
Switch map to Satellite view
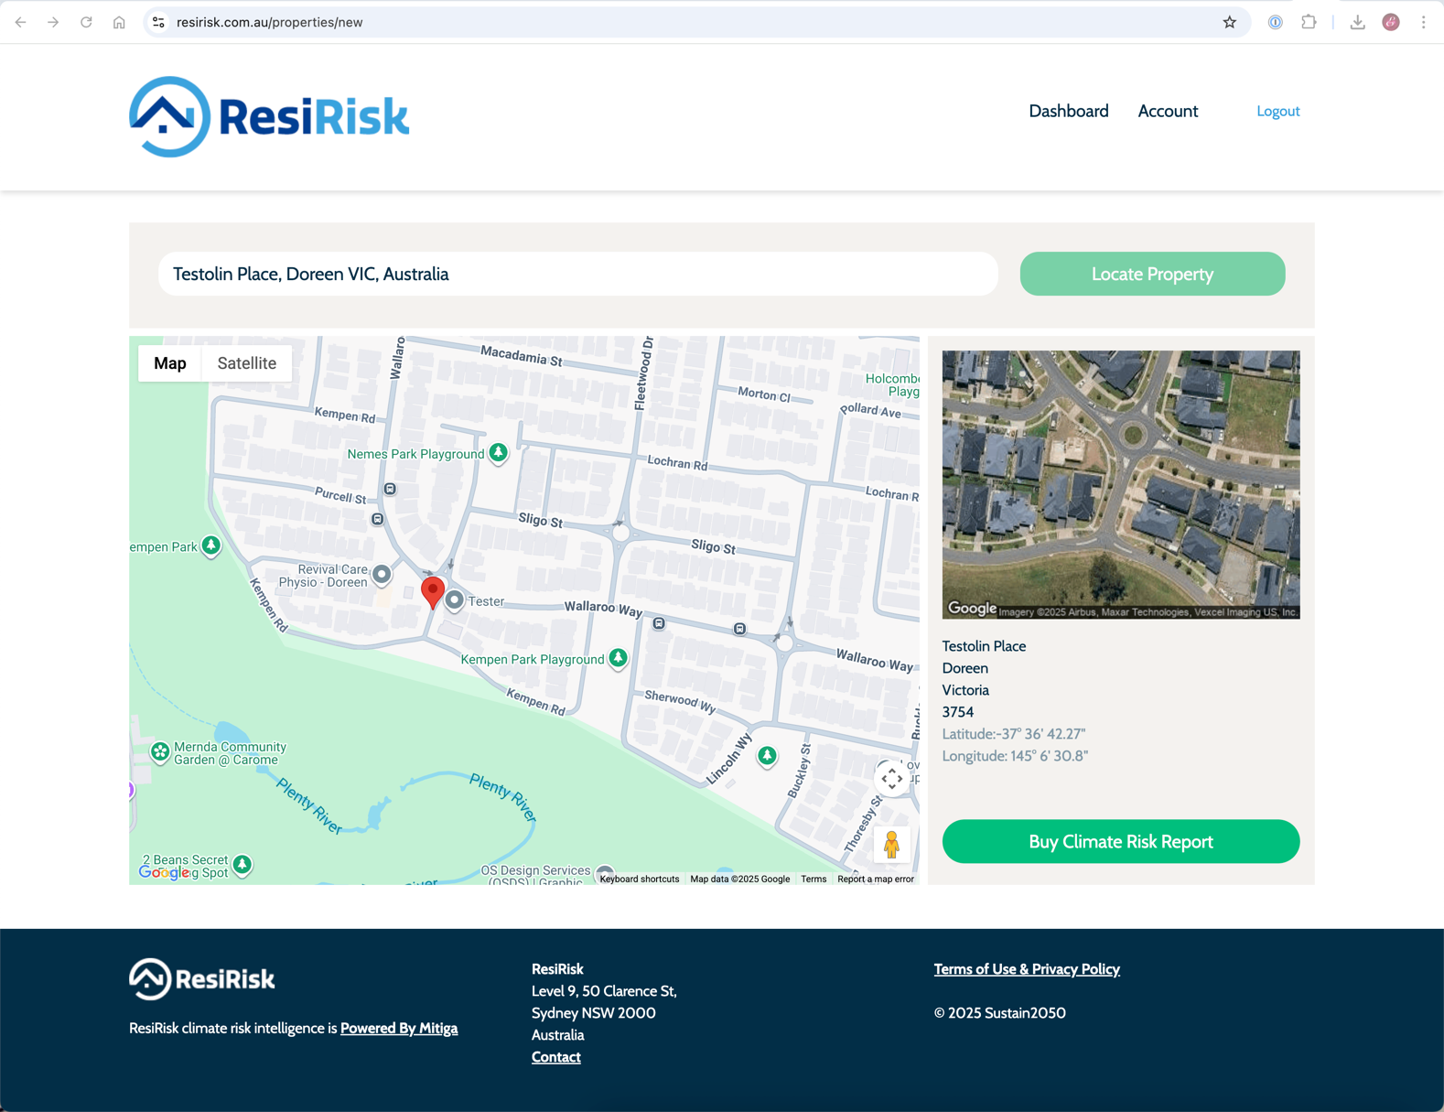coord(246,363)
